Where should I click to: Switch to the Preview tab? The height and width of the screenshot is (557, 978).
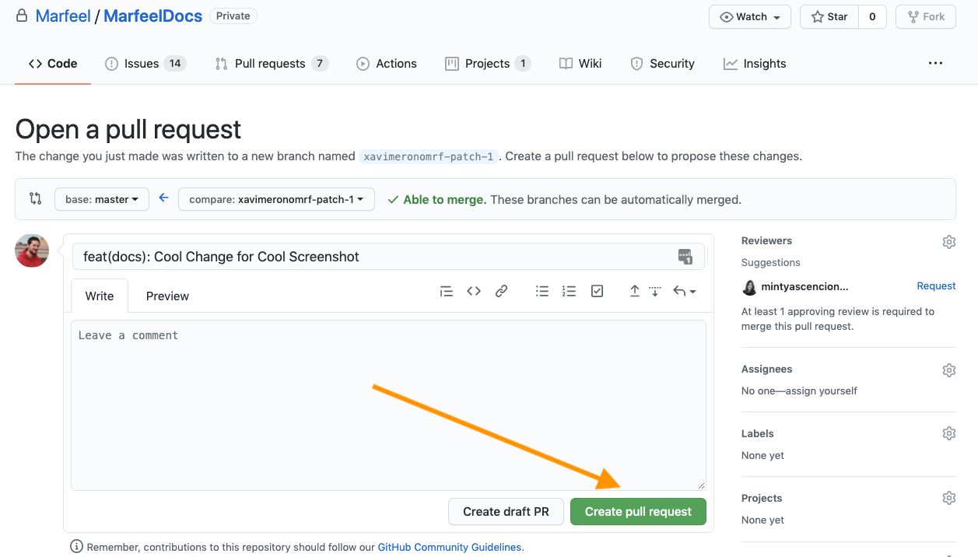point(167,296)
